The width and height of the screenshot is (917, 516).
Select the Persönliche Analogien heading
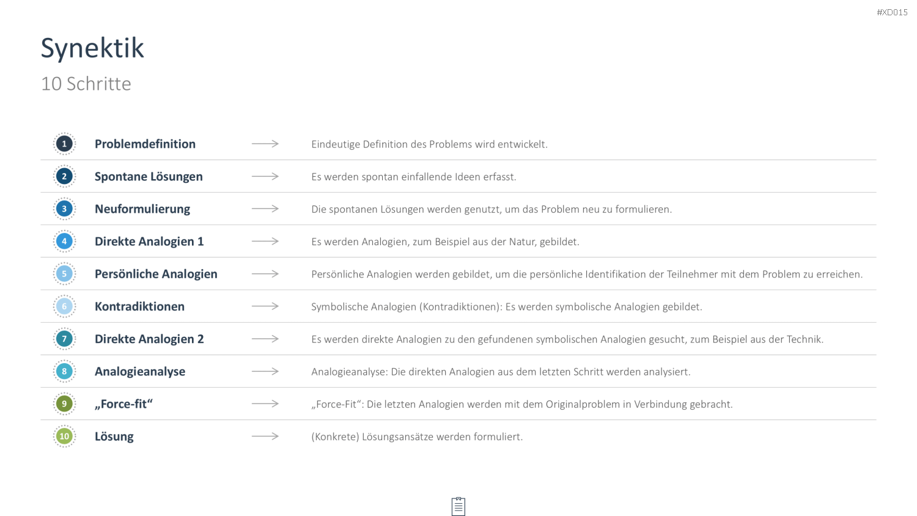(x=156, y=274)
